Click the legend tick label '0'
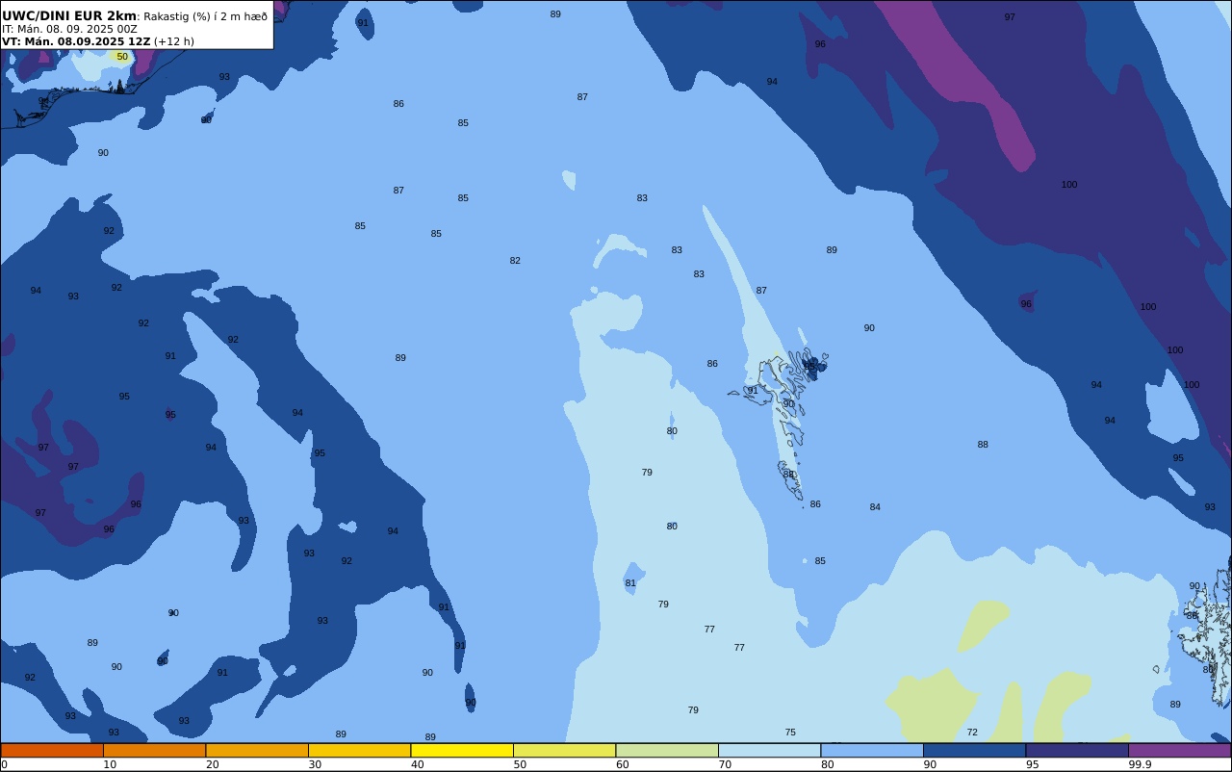This screenshot has height=772, width=1232. [x=4, y=764]
